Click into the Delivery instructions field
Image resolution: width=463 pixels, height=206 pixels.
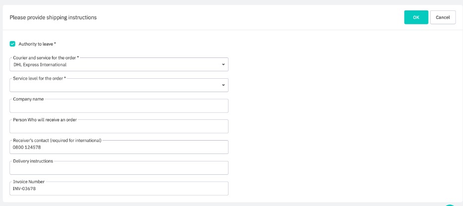point(119,168)
